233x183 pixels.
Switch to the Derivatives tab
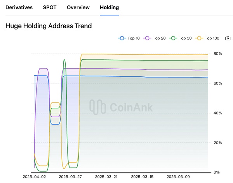[x=19, y=7]
